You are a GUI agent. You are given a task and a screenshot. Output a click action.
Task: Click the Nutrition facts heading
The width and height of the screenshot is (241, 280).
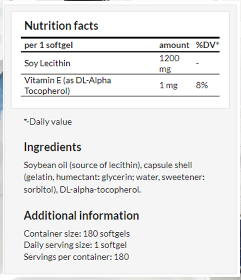pyautogui.click(x=61, y=26)
